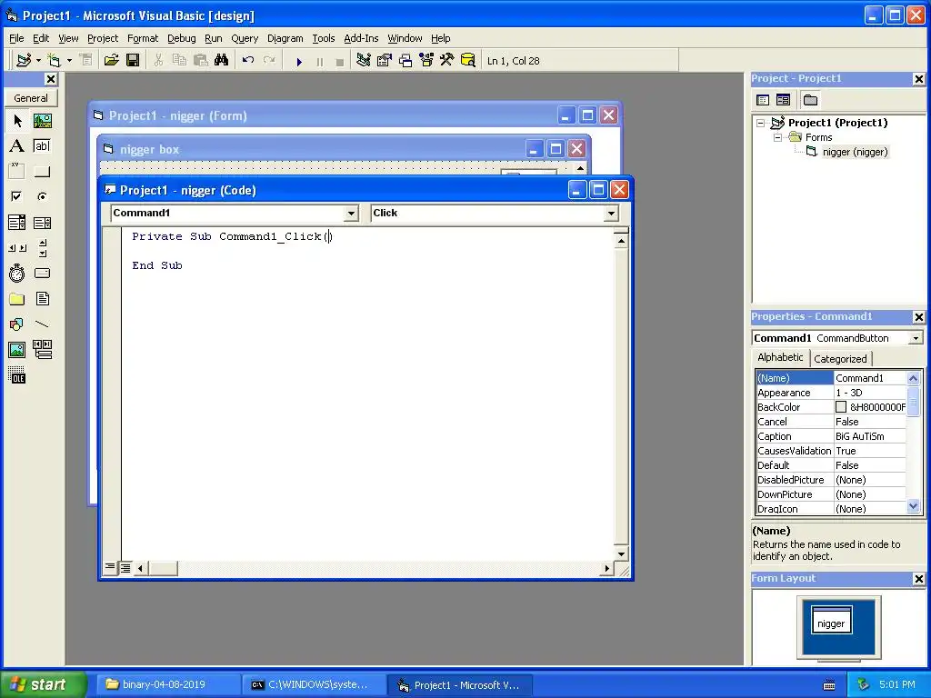The height and width of the screenshot is (698, 931).
Task: Open the File menu
Action: click(x=16, y=38)
